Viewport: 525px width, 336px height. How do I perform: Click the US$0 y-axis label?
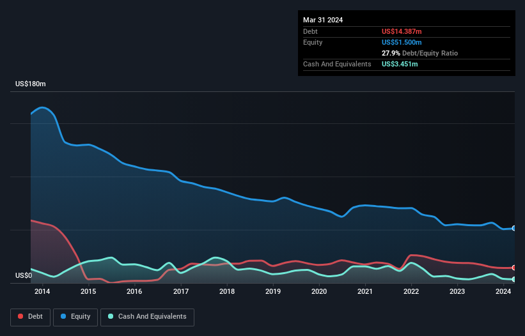(x=24, y=275)
